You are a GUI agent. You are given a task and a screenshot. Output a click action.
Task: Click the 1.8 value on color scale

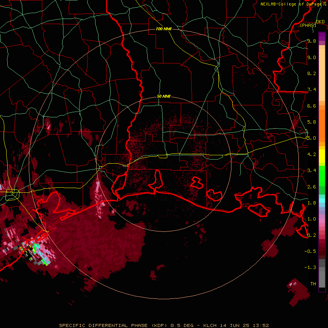pyautogui.click(x=312, y=203)
